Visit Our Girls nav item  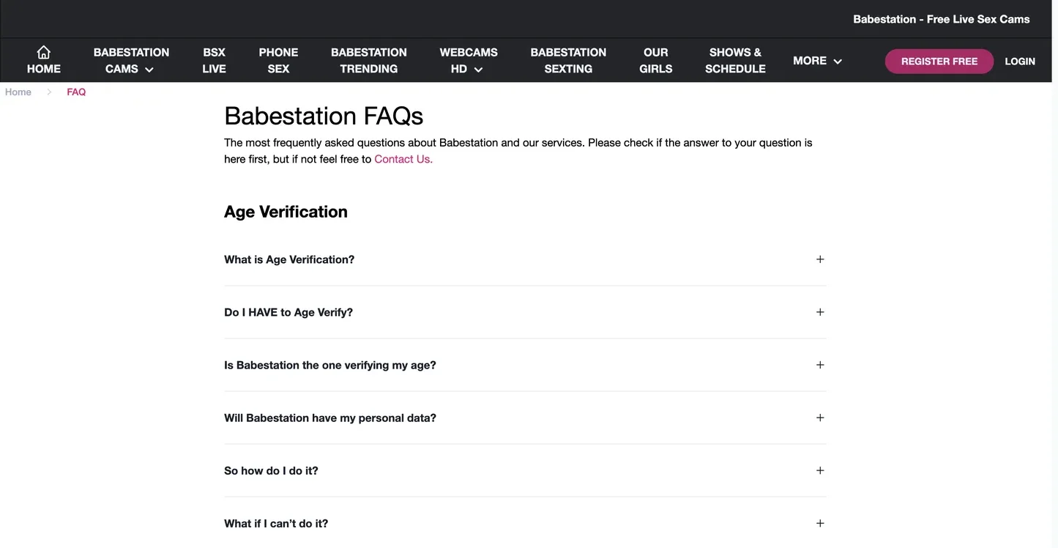(656, 61)
